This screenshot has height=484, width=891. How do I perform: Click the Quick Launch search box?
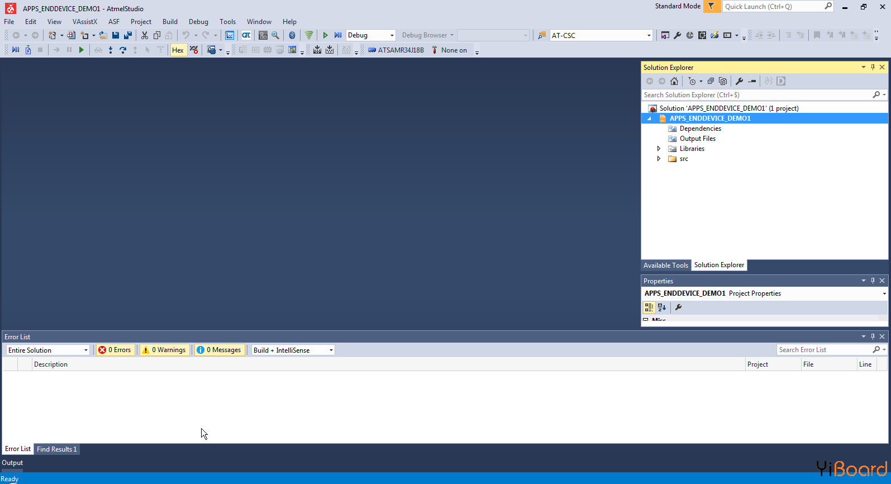point(774,7)
